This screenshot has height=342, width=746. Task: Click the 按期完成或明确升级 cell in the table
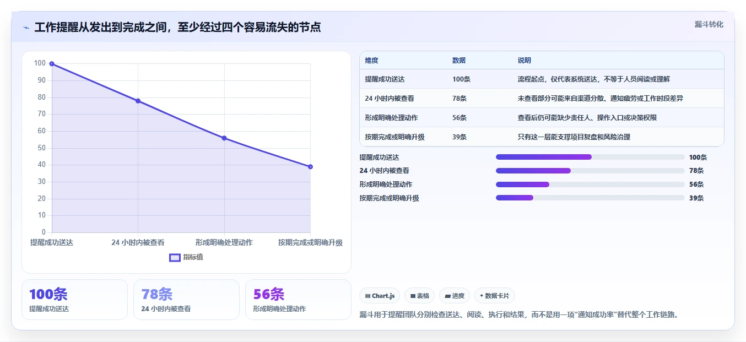(x=394, y=137)
